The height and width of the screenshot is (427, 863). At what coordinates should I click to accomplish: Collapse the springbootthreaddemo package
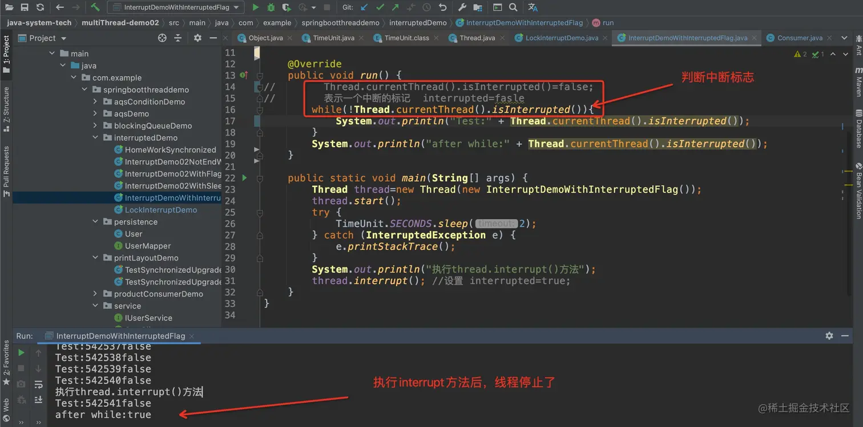pos(85,90)
